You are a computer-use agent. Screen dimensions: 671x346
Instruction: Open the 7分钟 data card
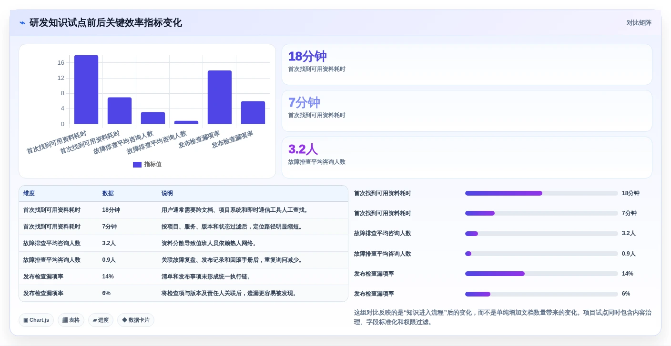point(467,111)
